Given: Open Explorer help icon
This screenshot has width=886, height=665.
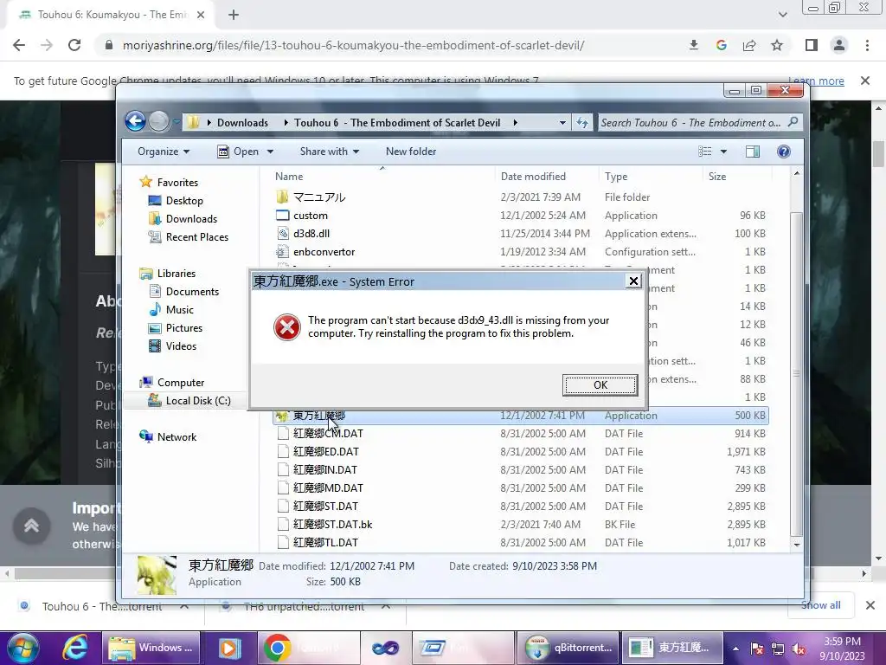Looking at the screenshot, I should 783,152.
